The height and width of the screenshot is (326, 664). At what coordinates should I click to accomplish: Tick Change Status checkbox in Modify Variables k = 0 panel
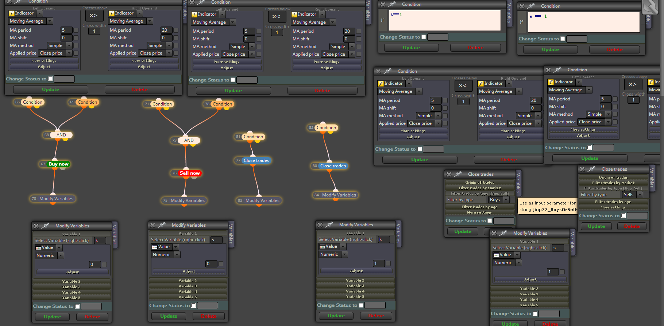pyautogui.click(x=77, y=306)
